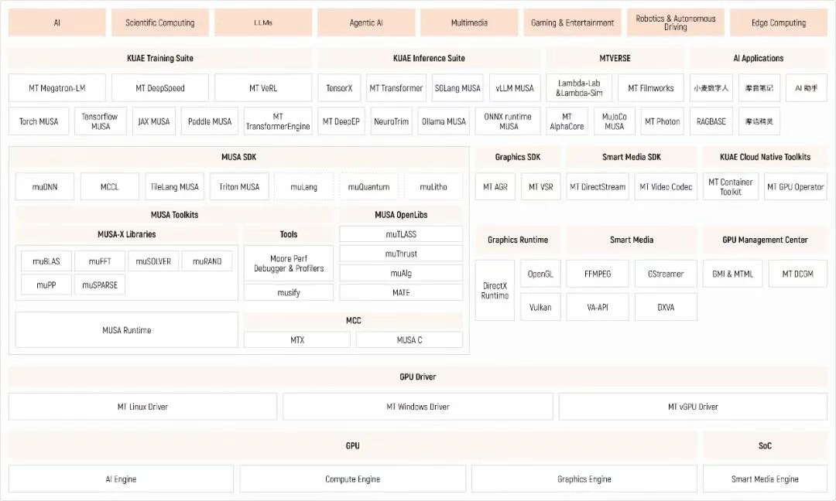The width and height of the screenshot is (836, 501).
Task: Select the MT Filmworks block
Action: (650, 88)
